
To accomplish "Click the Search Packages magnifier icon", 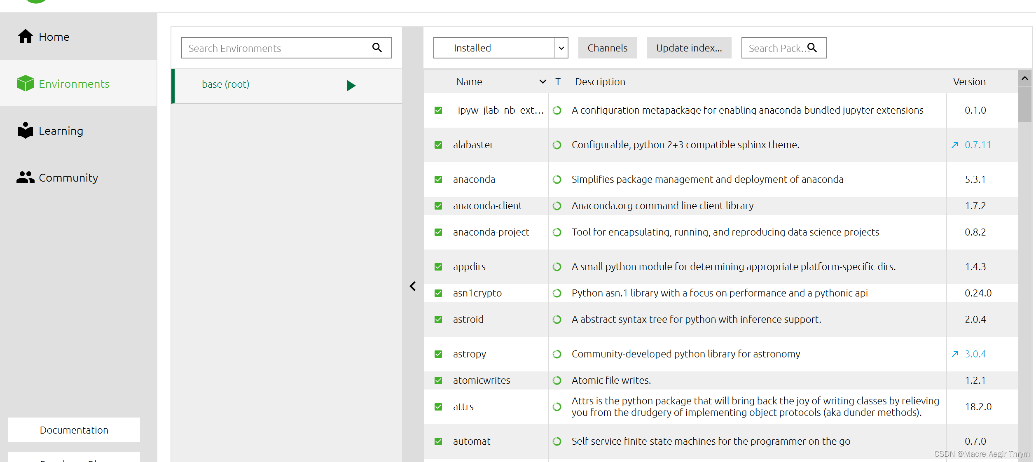I will 815,47.
